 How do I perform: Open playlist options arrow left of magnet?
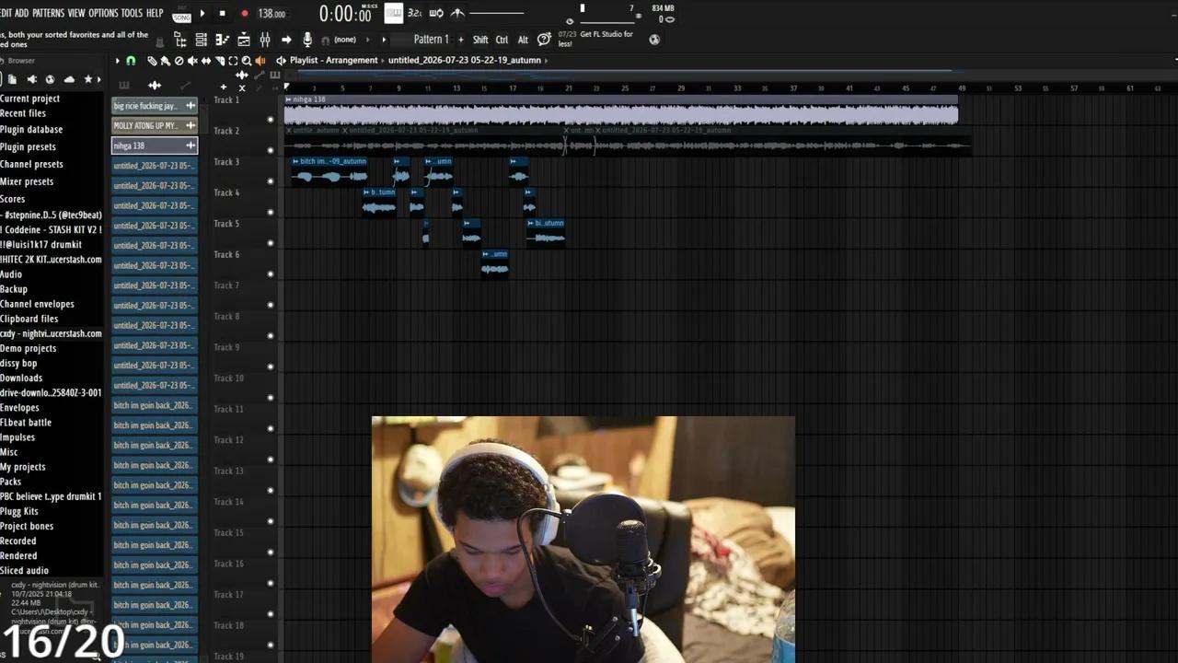(x=117, y=61)
